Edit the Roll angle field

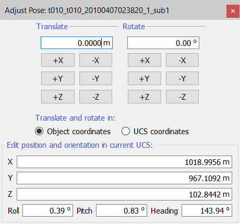click(x=47, y=210)
